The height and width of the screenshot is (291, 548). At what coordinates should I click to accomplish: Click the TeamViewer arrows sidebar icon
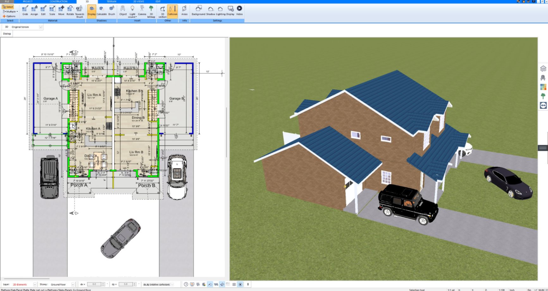[543, 105]
